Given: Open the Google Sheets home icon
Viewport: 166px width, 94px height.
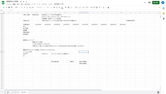Looking at the screenshot, I should click(x=3, y=3).
